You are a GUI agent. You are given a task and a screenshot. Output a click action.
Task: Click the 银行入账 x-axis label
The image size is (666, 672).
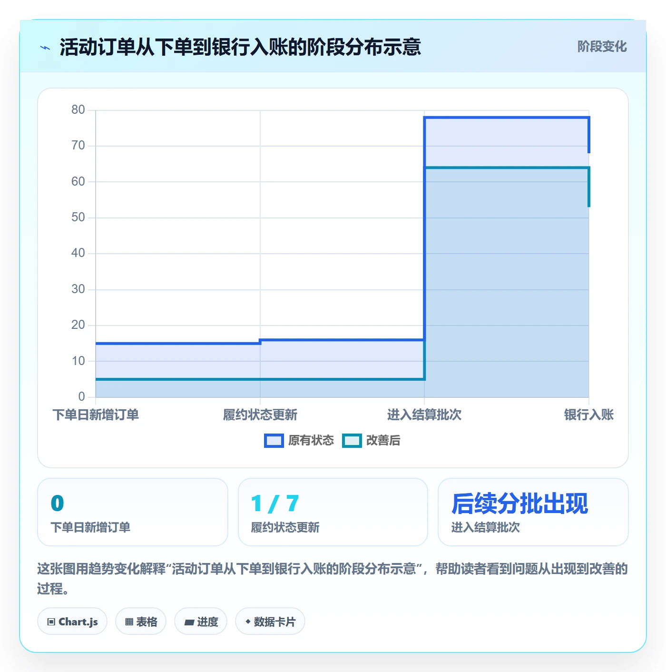click(589, 415)
